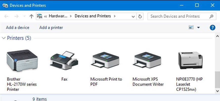Click the vertical scrollbar down arrow
Image resolution: width=220 pixels, height=101 pixels.
pos(217,91)
